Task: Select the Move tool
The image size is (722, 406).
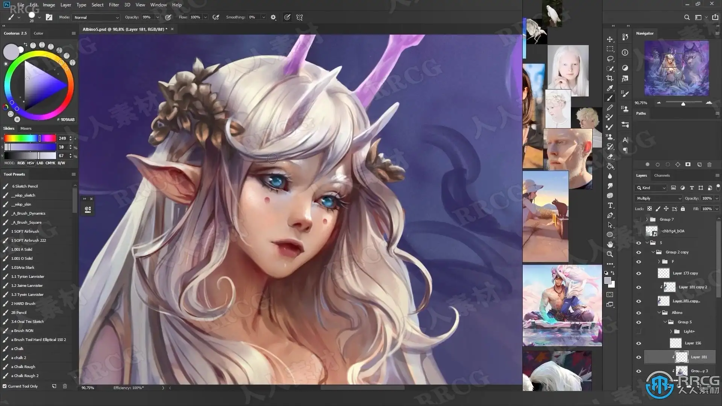Action: coord(610,39)
